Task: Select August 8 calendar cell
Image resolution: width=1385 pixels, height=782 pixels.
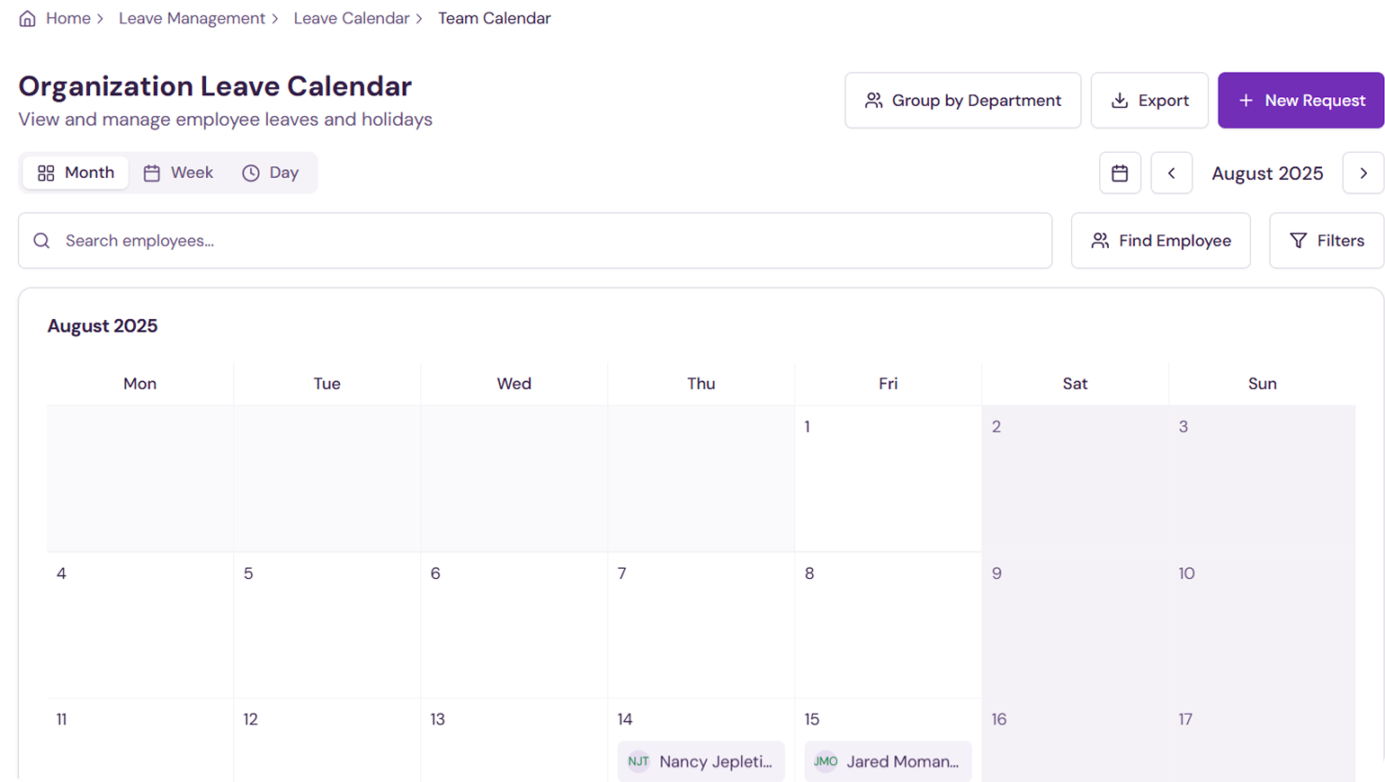Action: point(888,629)
